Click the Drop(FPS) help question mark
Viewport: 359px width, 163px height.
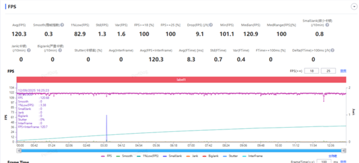pos(211,25)
